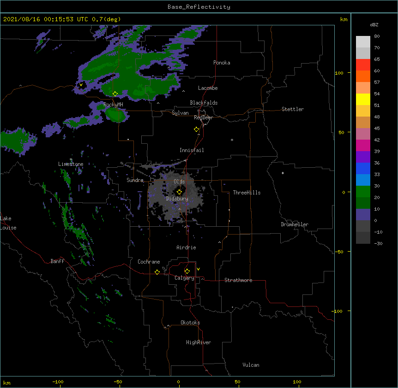Select the deep orange swatch below 60 dBZ

coord(363,76)
